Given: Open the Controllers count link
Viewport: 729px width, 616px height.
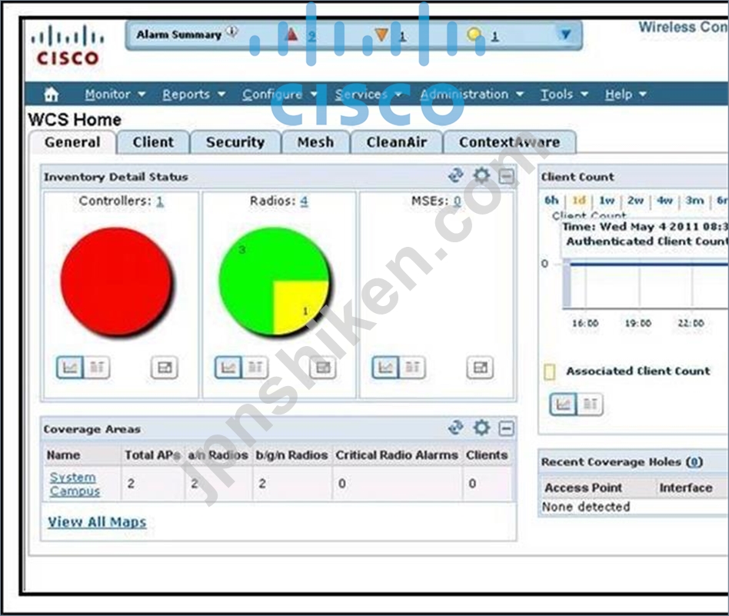Looking at the screenshot, I should coord(160,201).
